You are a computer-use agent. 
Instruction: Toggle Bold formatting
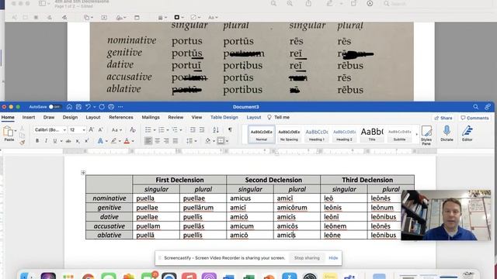click(x=37, y=141)
